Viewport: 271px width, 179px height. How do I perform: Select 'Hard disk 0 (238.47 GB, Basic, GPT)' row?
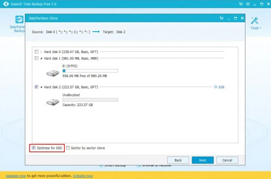(71, 52)
